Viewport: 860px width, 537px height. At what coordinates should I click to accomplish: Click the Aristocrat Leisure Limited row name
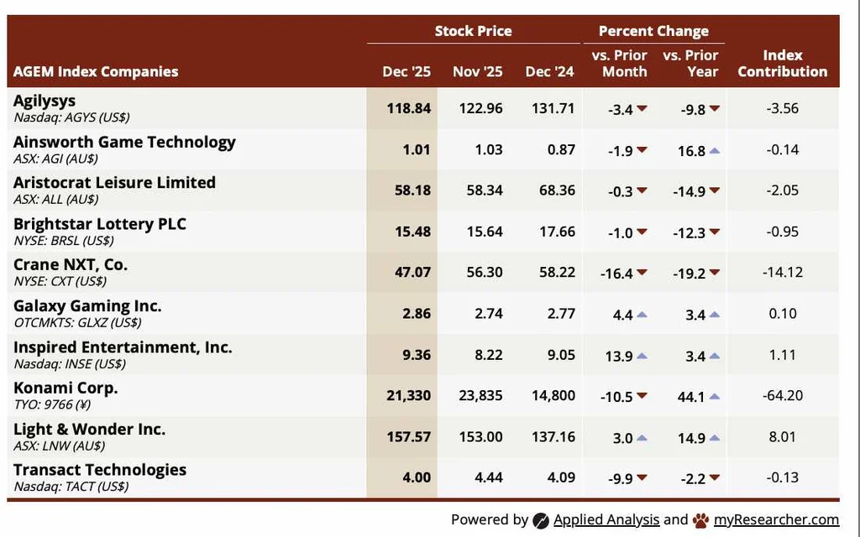tap(114, 182)
